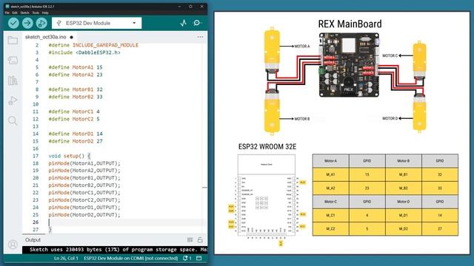Click the Sketch uses 230493 bytes message
This screenshot has width=474, height=266.
coord(118,250)
